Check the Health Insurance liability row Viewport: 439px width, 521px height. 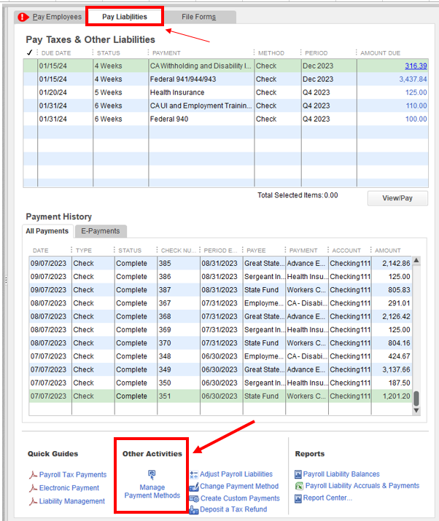pos(31,93)
